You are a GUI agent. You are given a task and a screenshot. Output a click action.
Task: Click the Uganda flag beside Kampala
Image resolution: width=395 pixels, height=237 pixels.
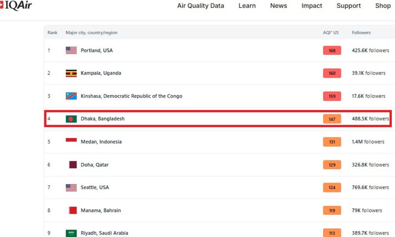71,73
